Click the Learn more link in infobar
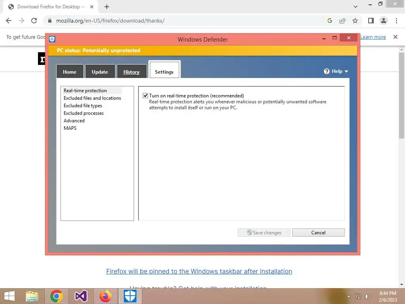This screenshot has height=304, width=405. click(373, 37)
